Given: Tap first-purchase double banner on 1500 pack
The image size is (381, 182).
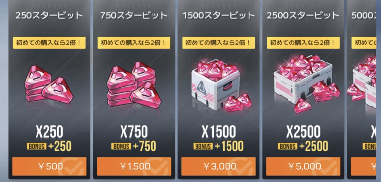Looking at the screenshot, I should (x=218, y=43).
